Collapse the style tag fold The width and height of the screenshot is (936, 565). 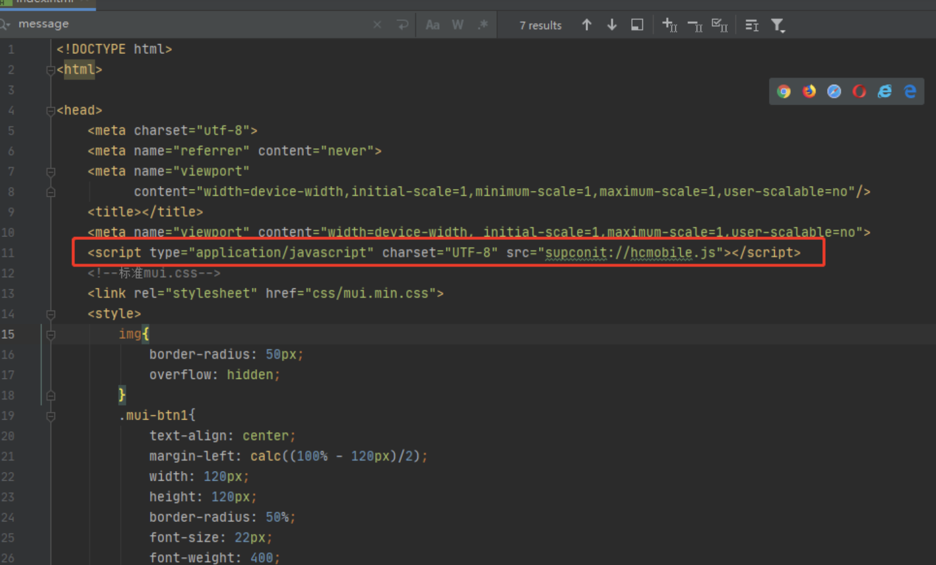click(50, 314)
